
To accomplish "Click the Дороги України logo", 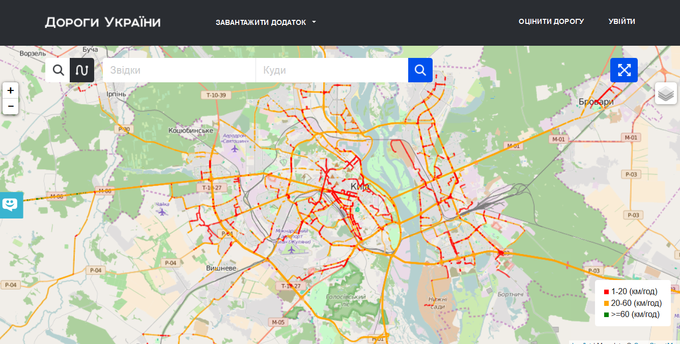I will tap(103, 22).
